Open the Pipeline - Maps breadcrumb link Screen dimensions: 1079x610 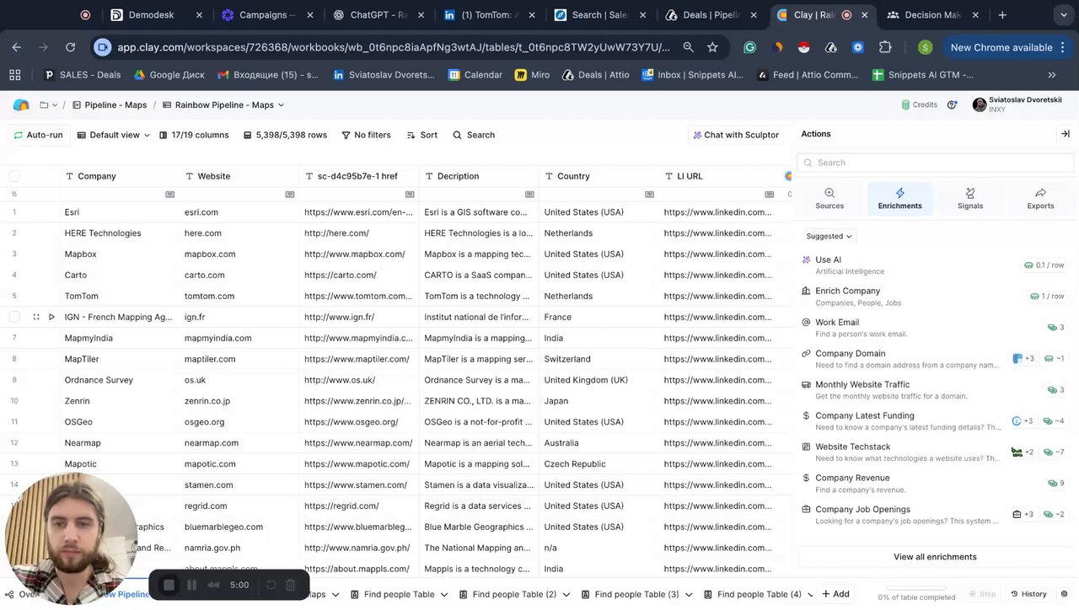110,105
